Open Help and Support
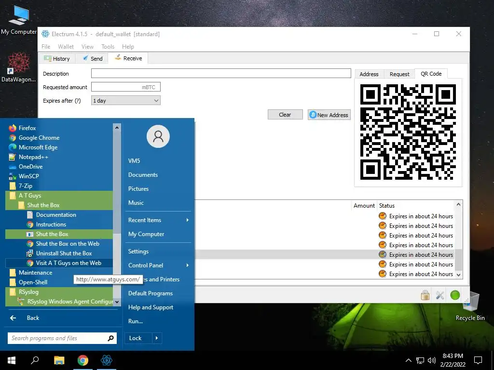 (151, 307)
